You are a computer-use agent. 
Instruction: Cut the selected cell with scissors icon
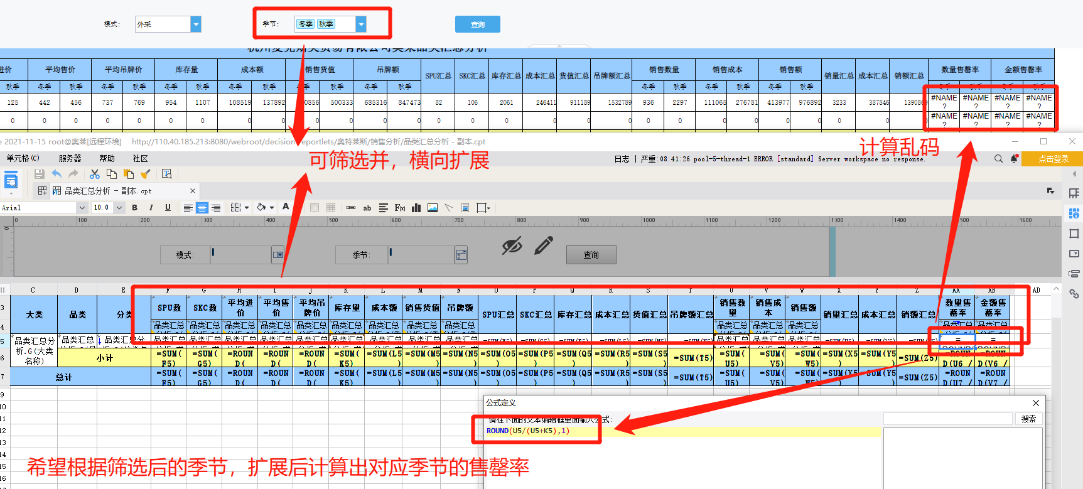pyautogui.click(x=95, y=174)
